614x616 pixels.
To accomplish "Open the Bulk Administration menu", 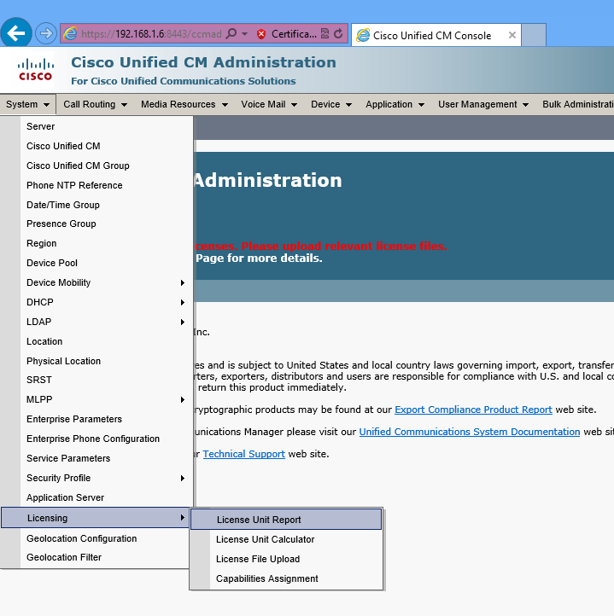I will (x=577, y=104).
